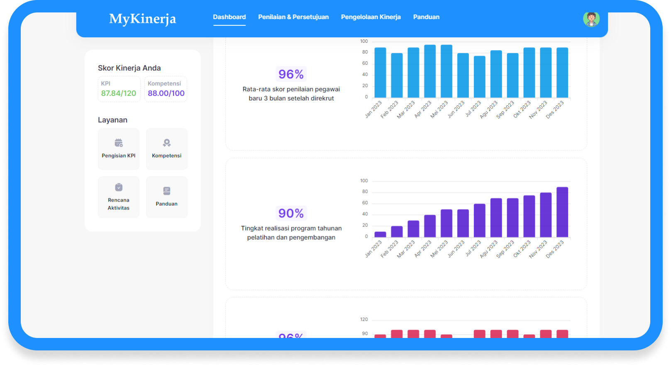The width and height of the screenshot is (671, 367).
Task: Click the 90% training realization badge
Action: pyautogui.click(x=291, y=213)
